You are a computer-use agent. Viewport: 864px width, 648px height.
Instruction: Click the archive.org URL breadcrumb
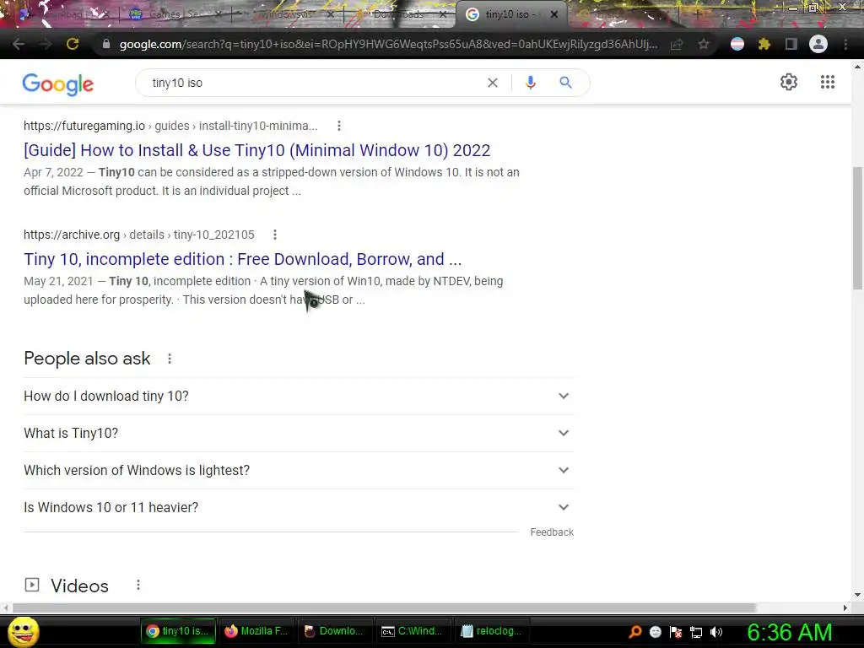point(139,235)
